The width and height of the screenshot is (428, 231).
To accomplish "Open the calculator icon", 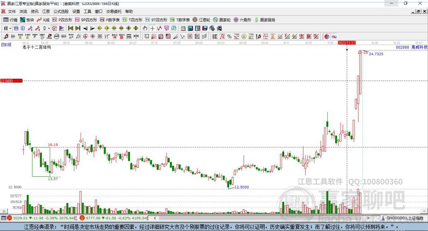I will (190, 28).
